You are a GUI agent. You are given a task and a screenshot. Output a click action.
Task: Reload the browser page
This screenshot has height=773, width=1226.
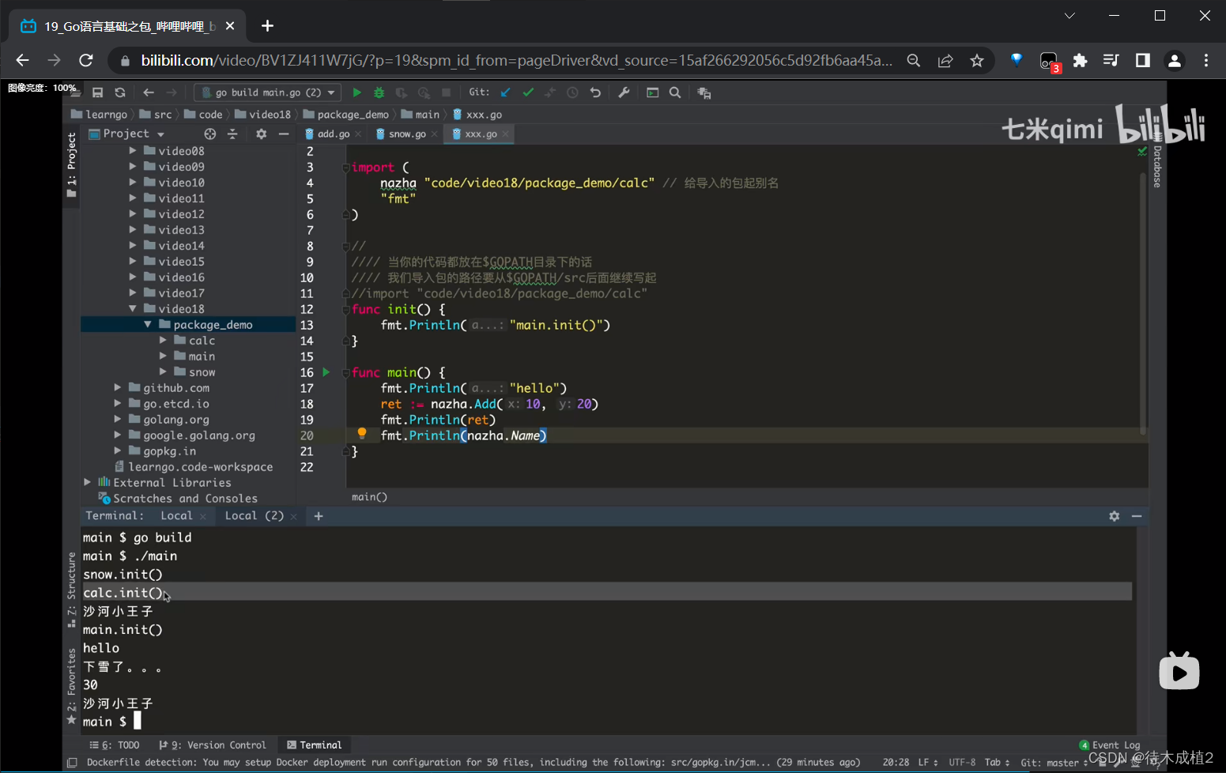86,61
